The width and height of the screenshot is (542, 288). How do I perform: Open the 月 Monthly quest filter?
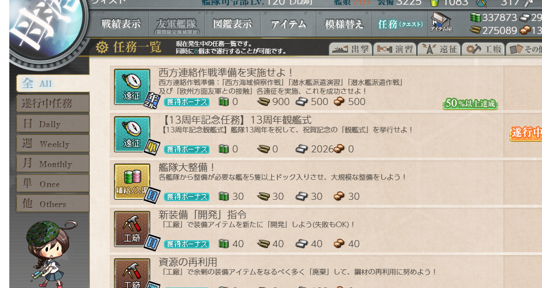(x=53, y=164)
